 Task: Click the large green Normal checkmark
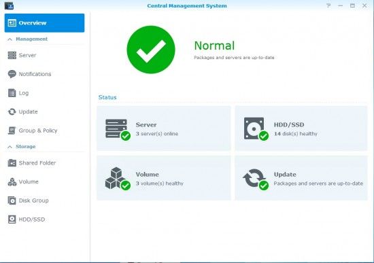click(x=151, y=50)
